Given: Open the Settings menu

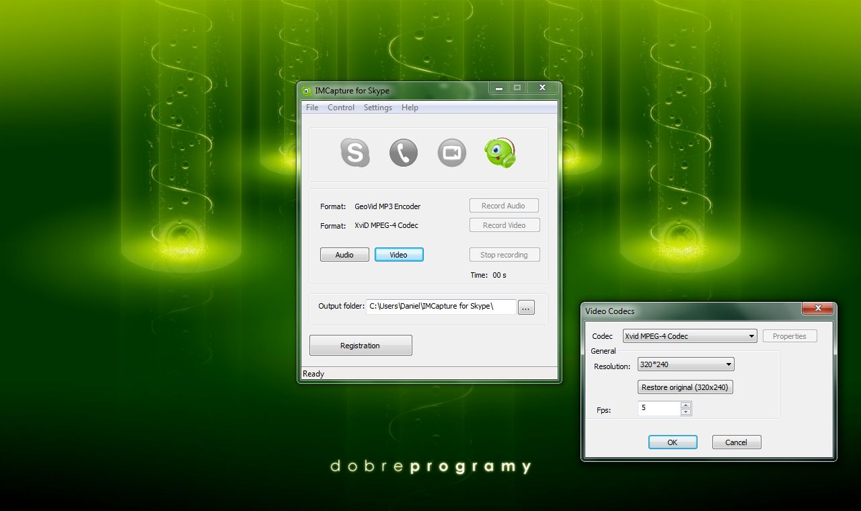Looking at the screenshot, I should click(x=378, y=108).
